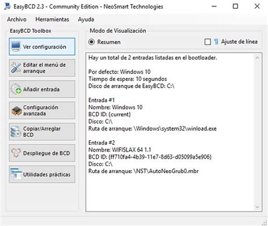Click the monitor icon beside Ver configuración
The height and width of the screenshot is (226, 268).
(x=16, y=46)
